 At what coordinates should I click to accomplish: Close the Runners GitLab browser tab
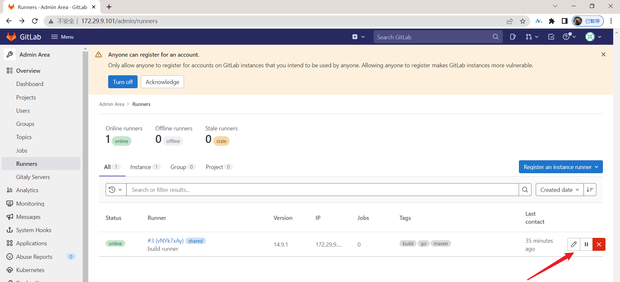tap(94, 7)
